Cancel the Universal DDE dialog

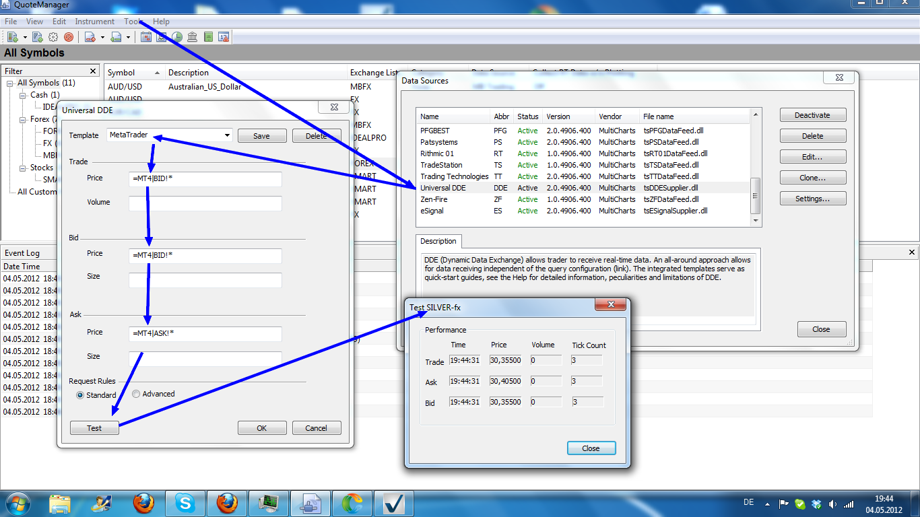tap(317, 428)
